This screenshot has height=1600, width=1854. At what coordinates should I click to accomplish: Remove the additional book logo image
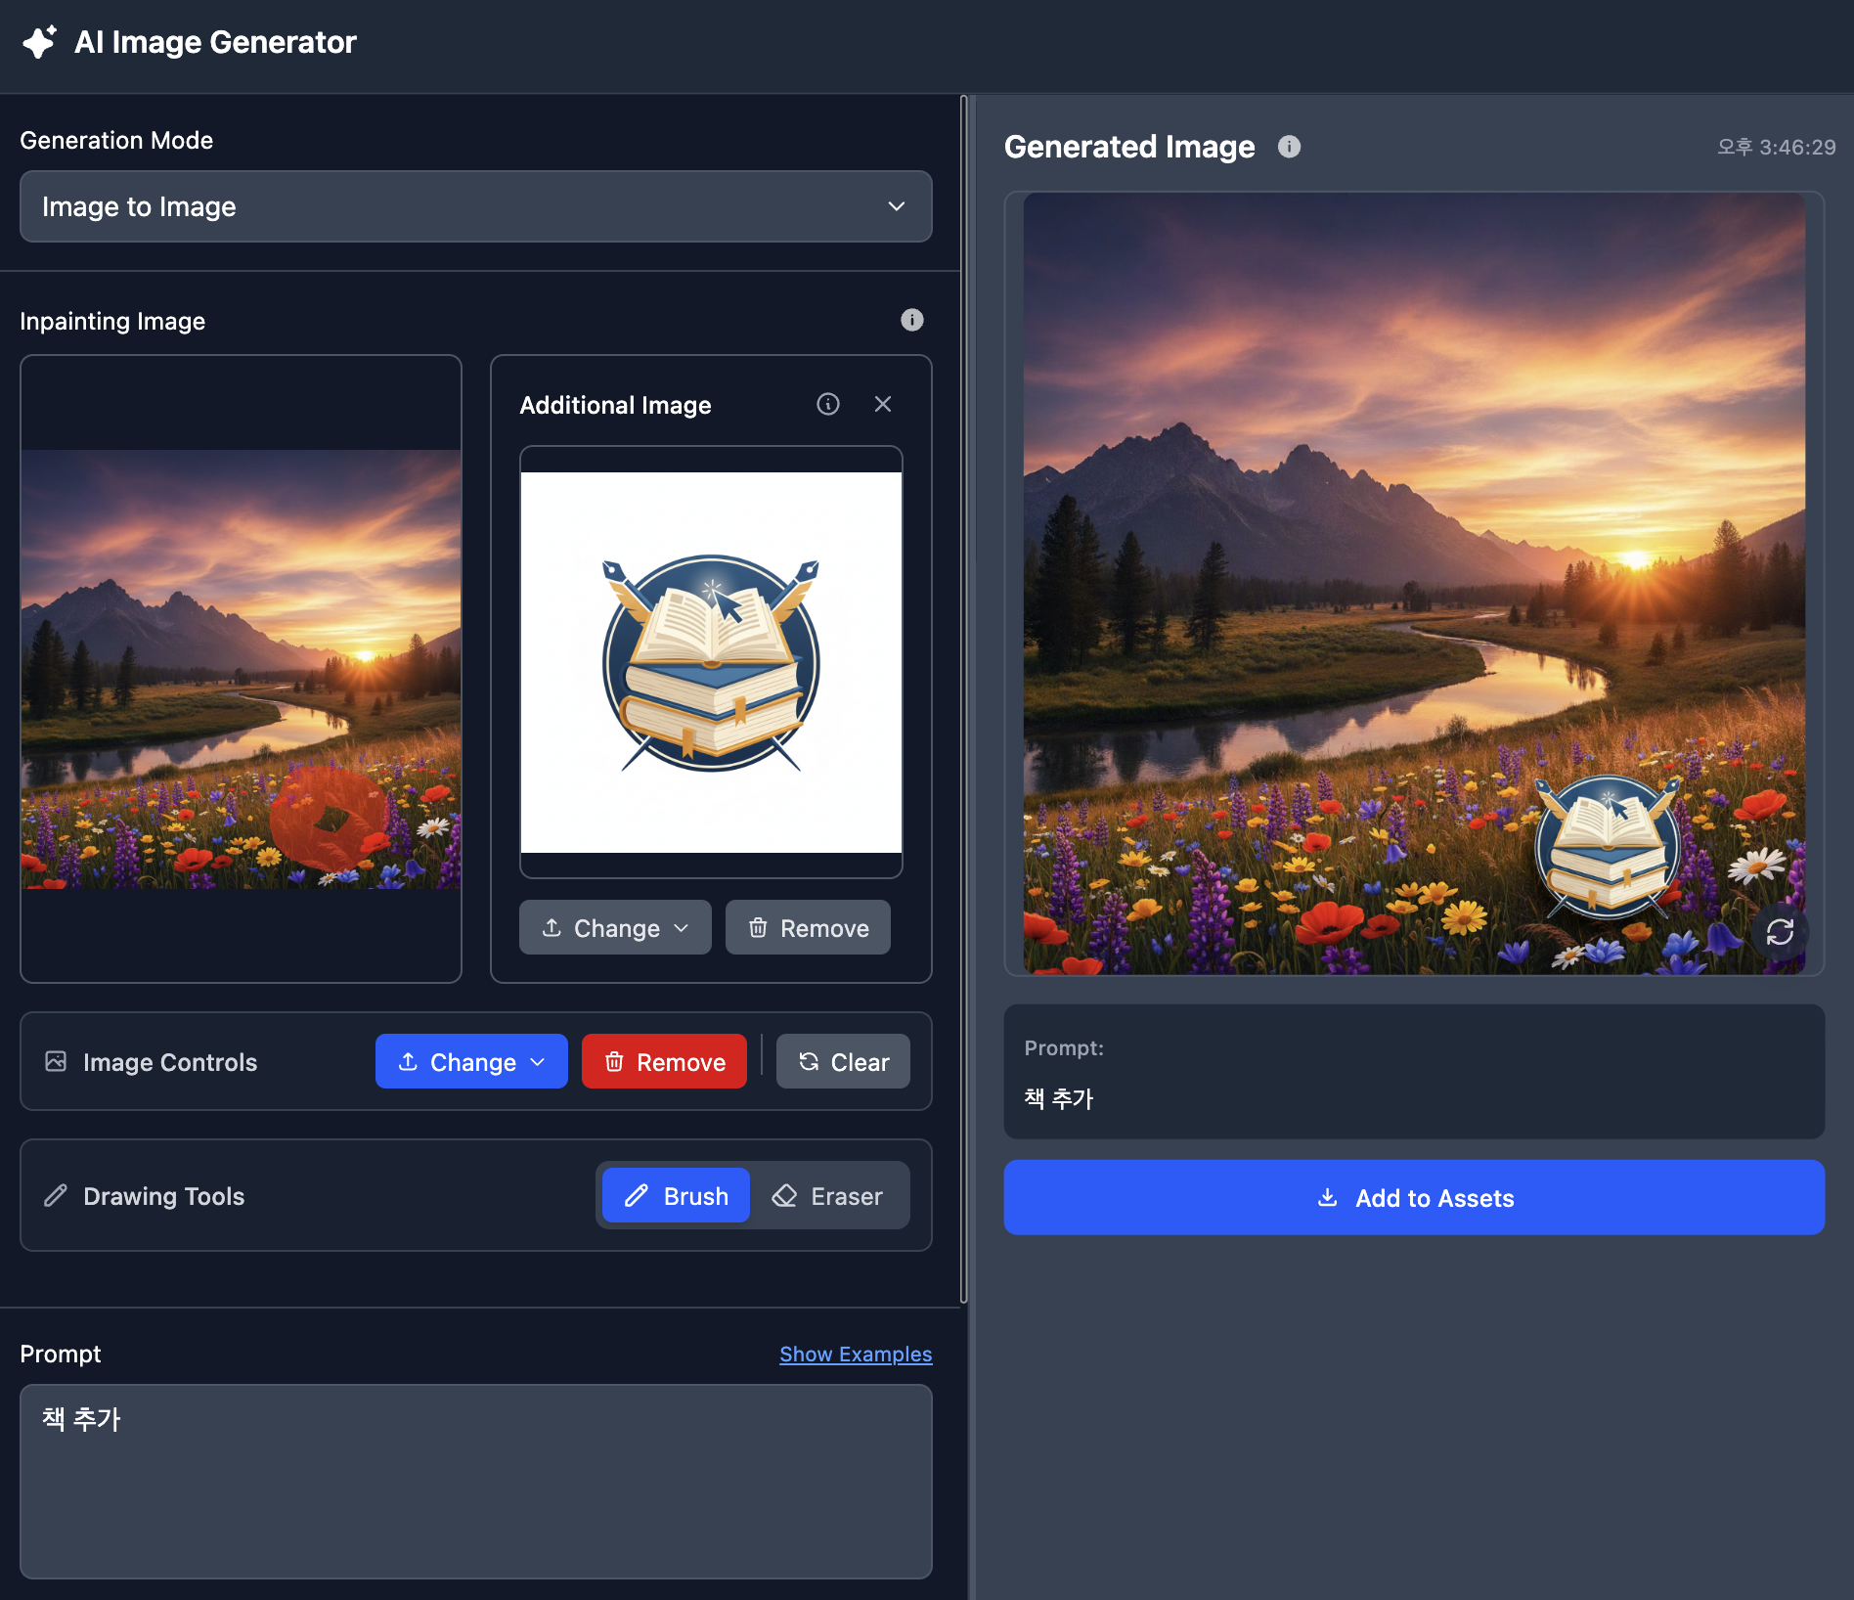point(808,927)
